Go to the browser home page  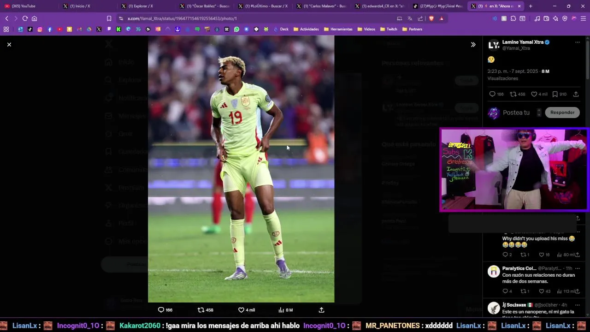34,18
